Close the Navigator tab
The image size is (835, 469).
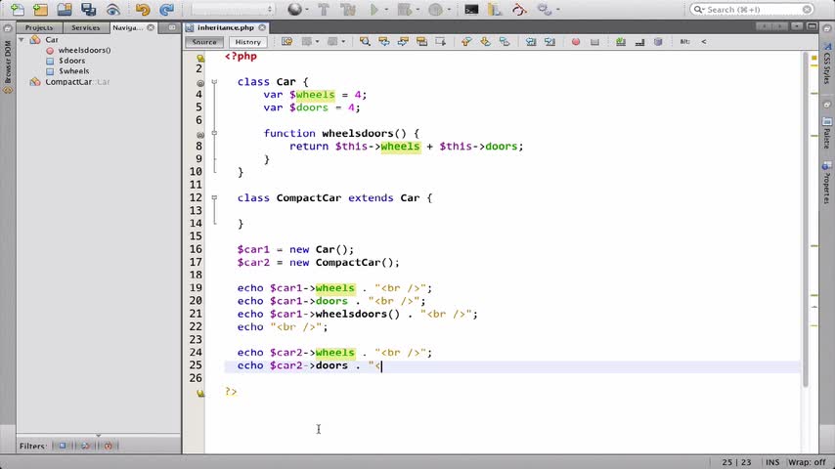pos(151,27)
